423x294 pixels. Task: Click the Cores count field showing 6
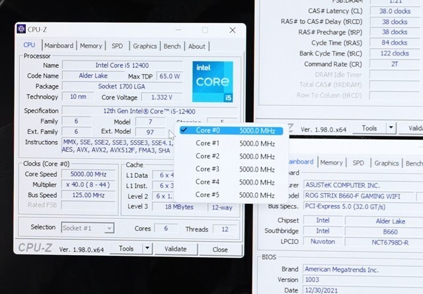(166, 229)
